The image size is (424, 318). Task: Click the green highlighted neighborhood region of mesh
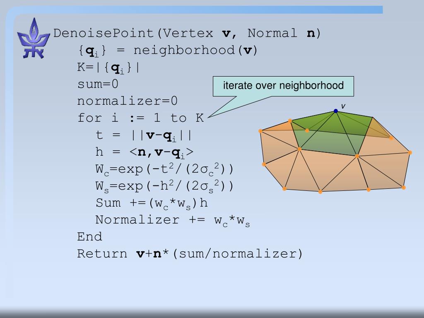pos(331,132)
